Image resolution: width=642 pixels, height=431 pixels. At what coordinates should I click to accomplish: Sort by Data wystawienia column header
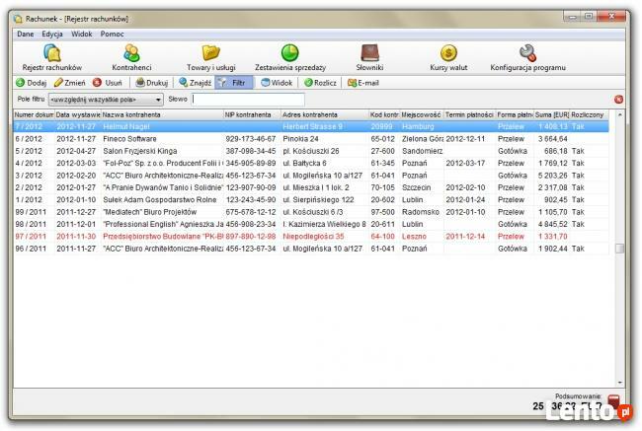(x=77, y=115)
